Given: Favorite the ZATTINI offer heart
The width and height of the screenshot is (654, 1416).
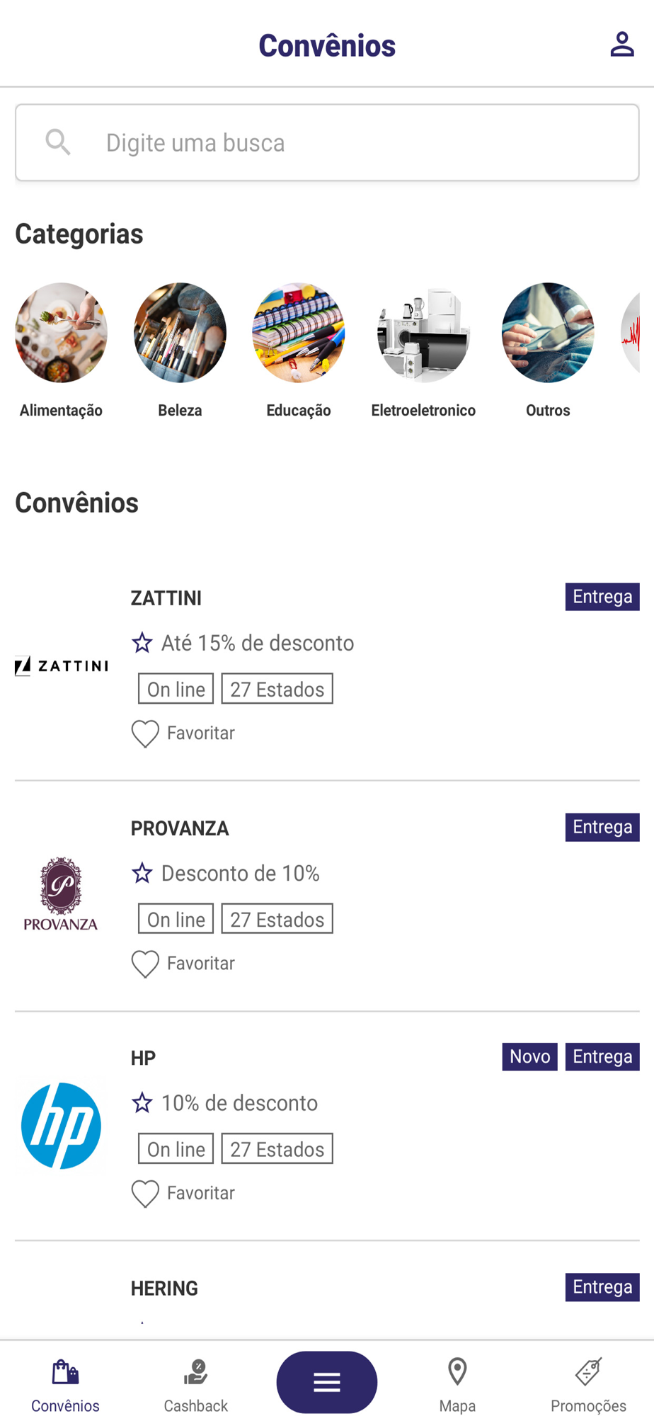Looking at the screenshot, I should point(145,733).
